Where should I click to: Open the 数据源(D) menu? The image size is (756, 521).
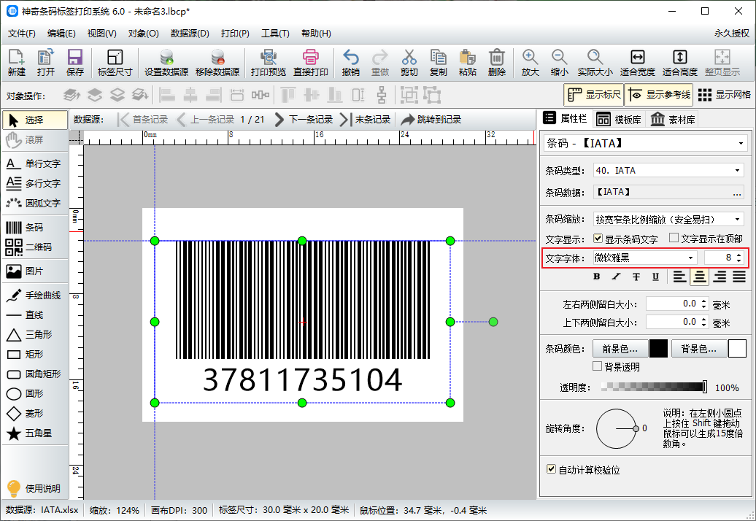click(x=190, y=34)
